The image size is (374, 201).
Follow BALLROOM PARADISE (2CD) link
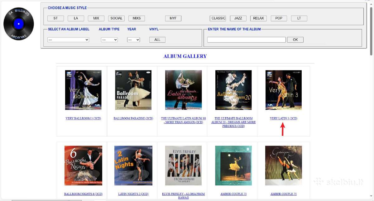(x=133, y=118)
